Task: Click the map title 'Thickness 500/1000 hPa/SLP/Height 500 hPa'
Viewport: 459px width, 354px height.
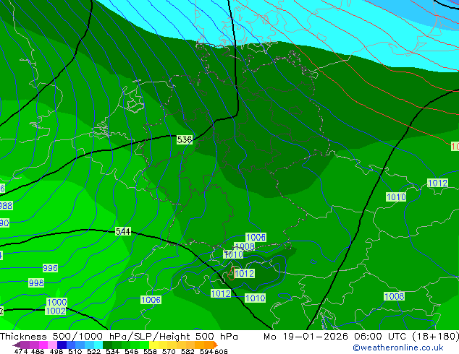Action: [119, 337]
